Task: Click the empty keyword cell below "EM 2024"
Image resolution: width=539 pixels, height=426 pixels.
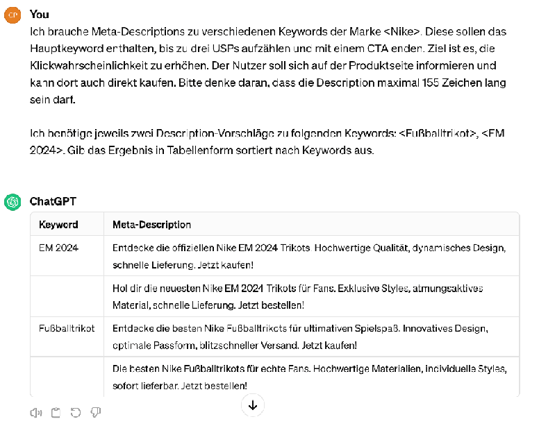Action: click(x=67, y=296)
